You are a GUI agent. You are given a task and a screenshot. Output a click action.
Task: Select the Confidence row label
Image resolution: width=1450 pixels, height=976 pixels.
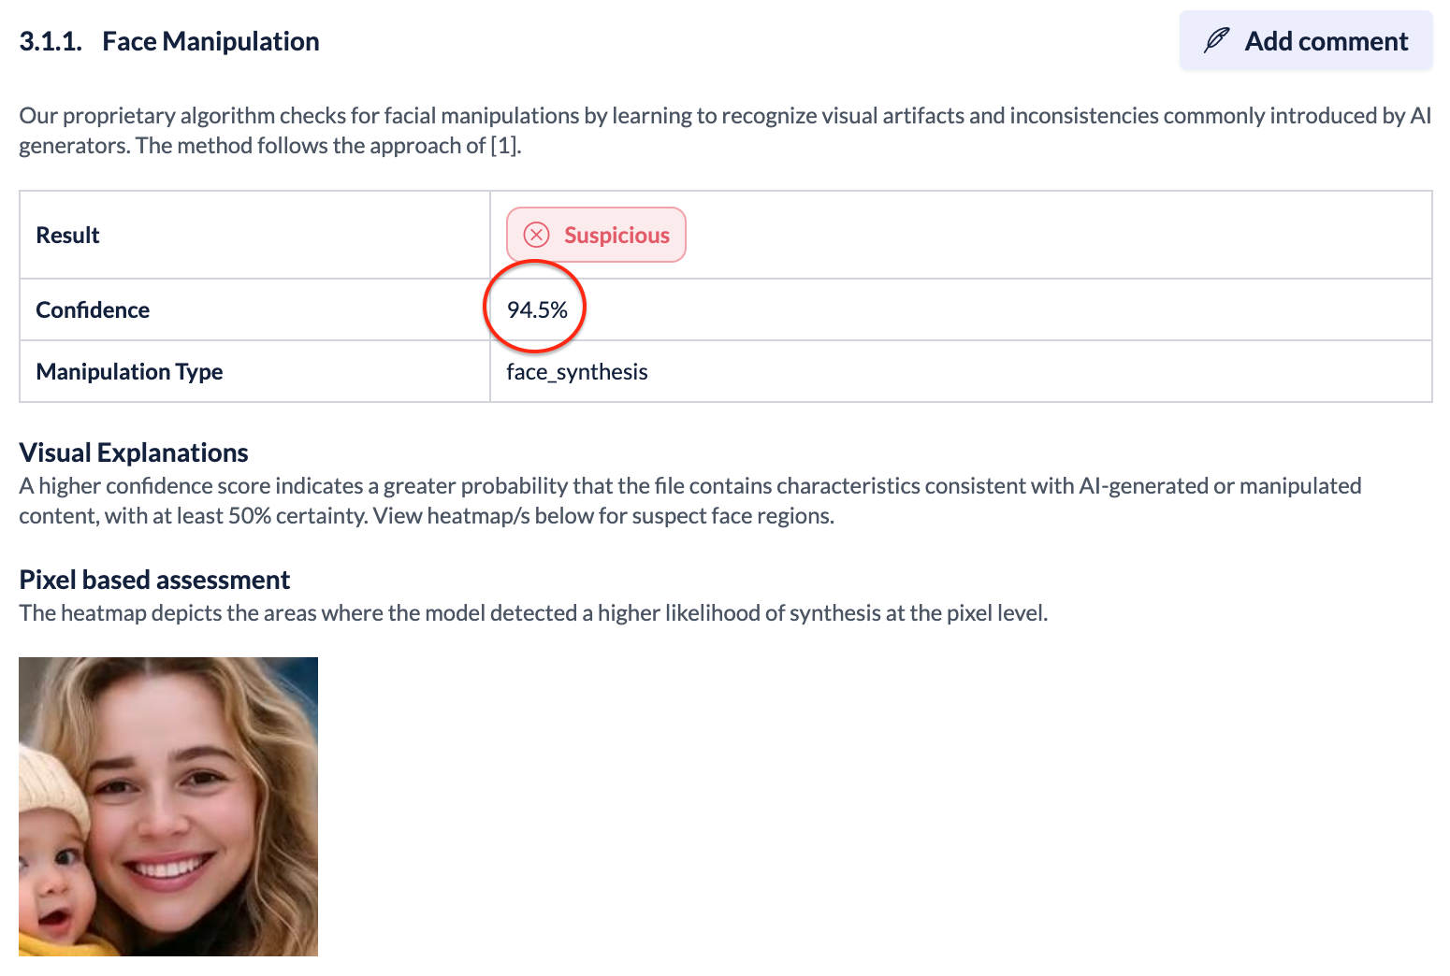click(93, 310)
